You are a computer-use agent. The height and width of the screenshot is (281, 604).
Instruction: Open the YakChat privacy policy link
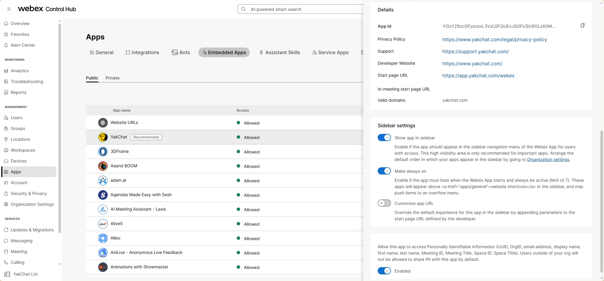(494, 39)
